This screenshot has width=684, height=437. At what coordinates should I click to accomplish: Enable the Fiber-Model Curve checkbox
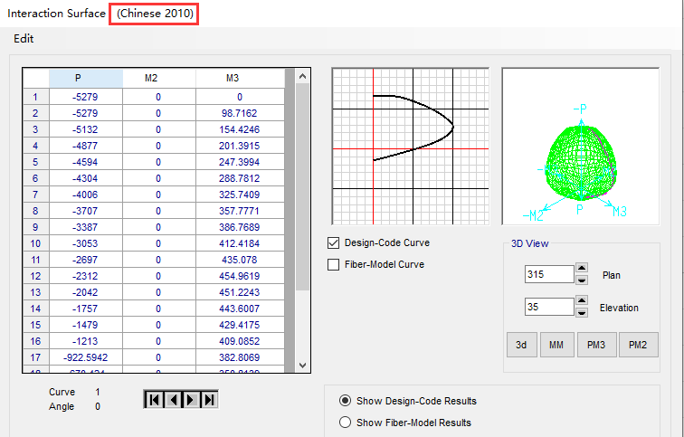tap(333, 264)
